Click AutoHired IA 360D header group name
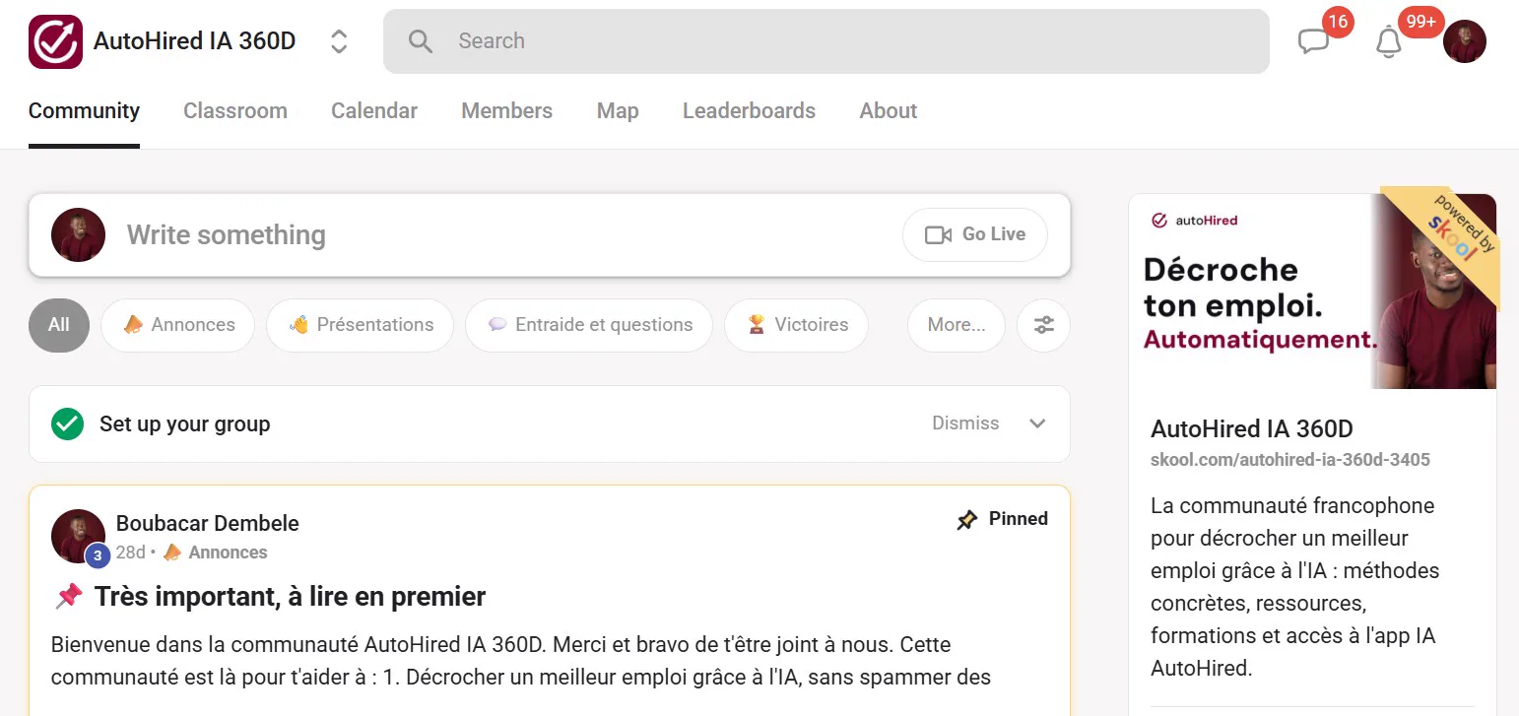This screenshot has height=716, width=1519. coord(195,41)
